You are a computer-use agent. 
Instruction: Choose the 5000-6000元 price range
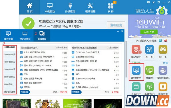point(10,69)
